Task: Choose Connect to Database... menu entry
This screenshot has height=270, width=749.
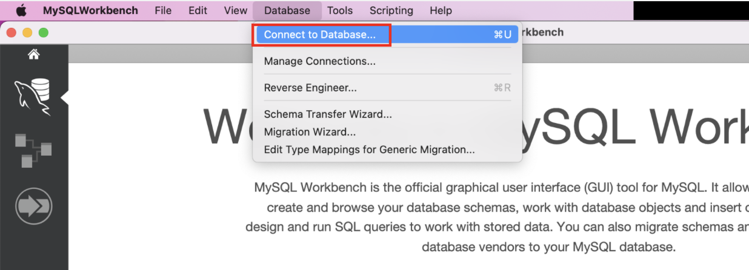Action: [387, 35]
